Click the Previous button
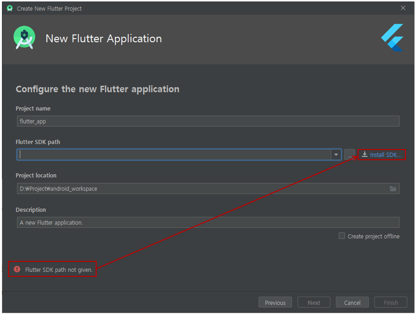This screenshot has height=316, width=417. (275, 302)
